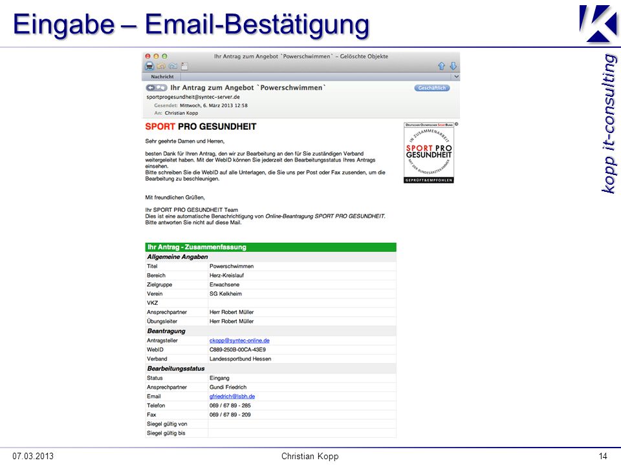Click the Zielgruppe value 'Erwachsene'
The height and width of the screenshot is (465, 621).
[x=224, y=285]
